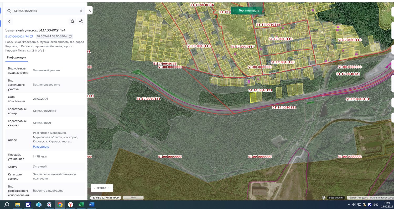Click the "Ведение садоводства" permitted use value
The width and height of the screenshot is (394, 209).
coord(48,191)
